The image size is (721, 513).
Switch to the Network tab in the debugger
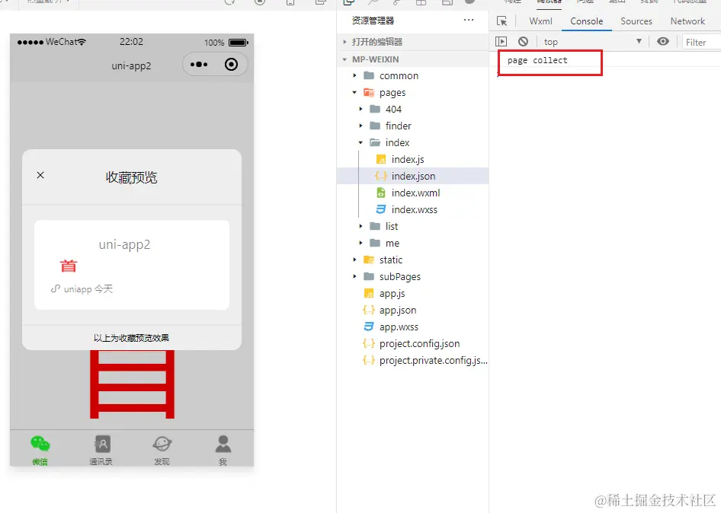(x=688, y=21)
